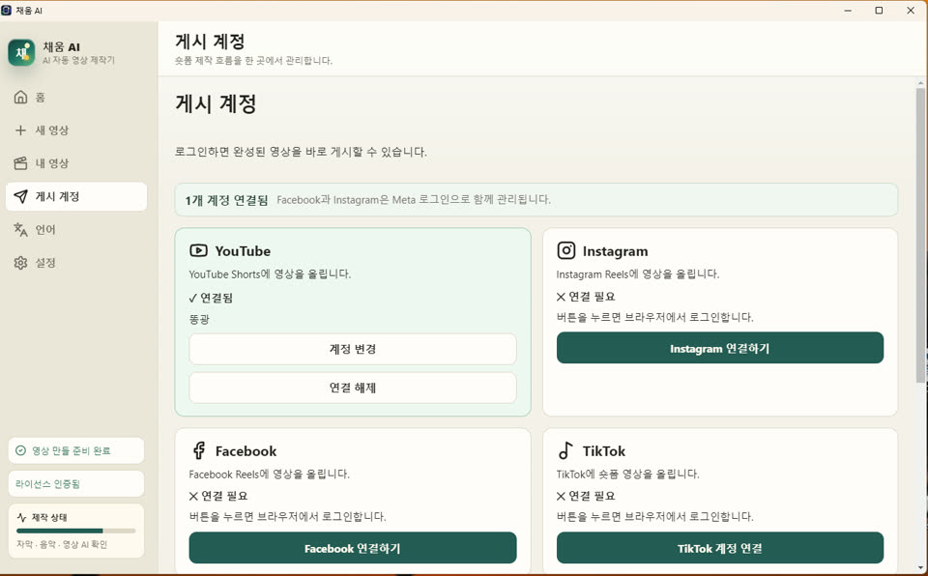This screenshot has width=928, height=576.
Task: Click 연결 필요 status on Facebook card
Action: click(x=218, y=496)
